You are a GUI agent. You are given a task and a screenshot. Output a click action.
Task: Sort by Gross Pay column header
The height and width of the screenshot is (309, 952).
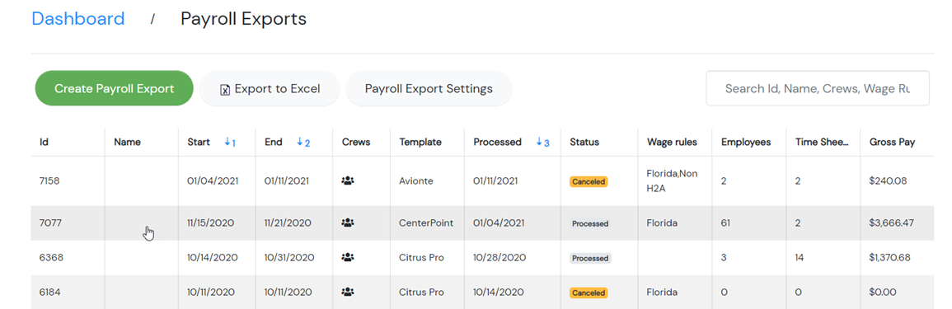pos(892,142)
